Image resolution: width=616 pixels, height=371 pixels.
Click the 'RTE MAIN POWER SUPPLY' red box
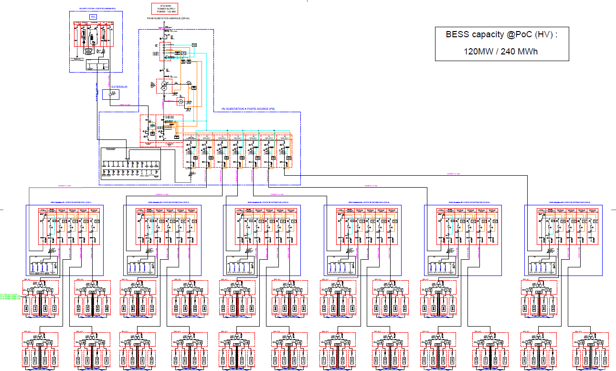[x=165, y=9]
